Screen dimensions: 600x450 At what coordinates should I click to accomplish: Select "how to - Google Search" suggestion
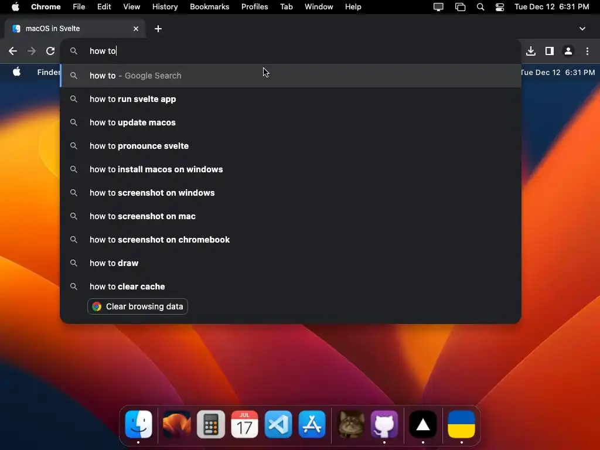(291, 76)
